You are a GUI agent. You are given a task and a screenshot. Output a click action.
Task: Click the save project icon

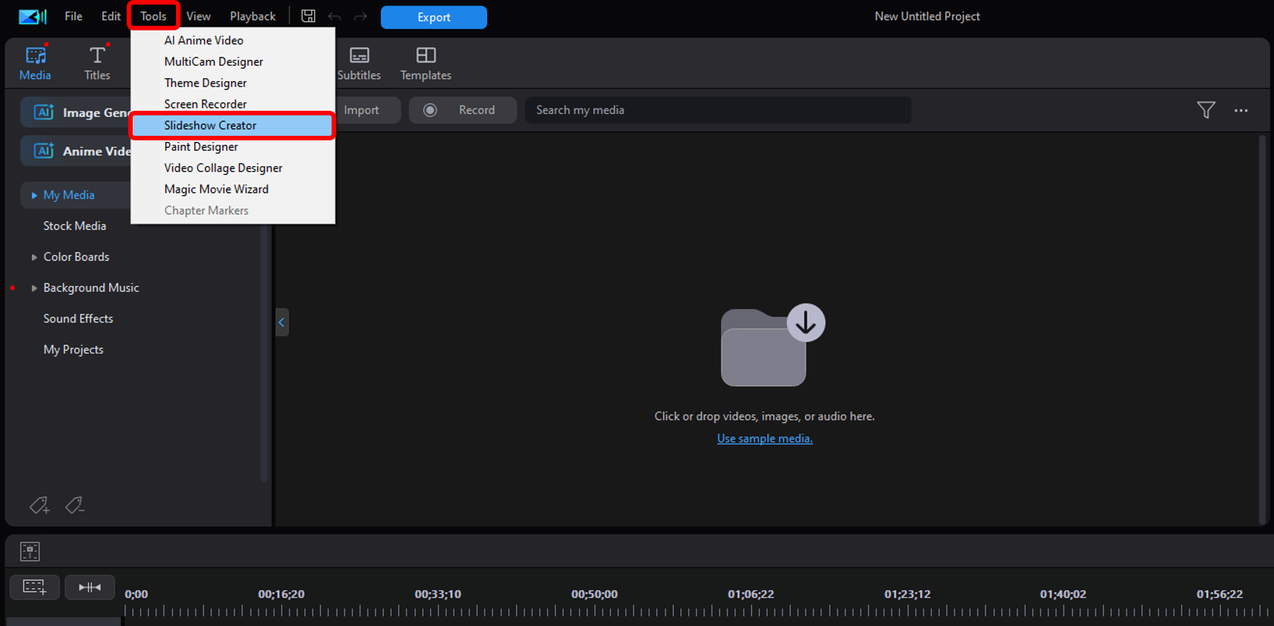tap(308, 16)
